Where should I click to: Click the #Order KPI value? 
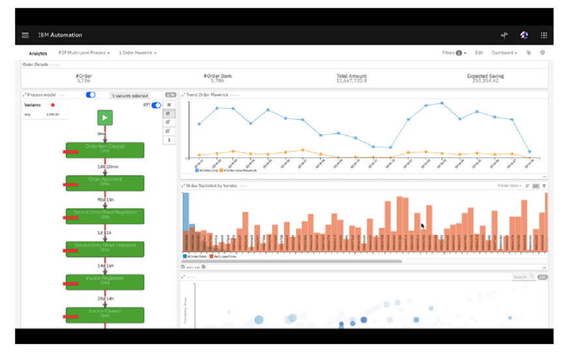click(83, 81)
